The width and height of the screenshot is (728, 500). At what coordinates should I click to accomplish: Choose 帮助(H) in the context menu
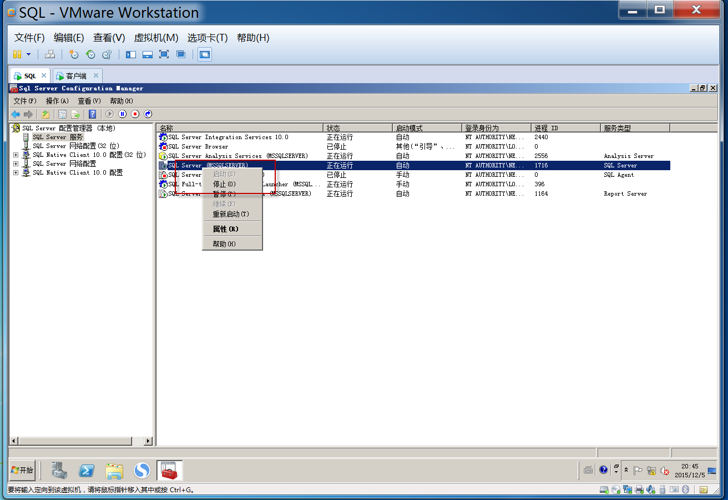(232, 244)
